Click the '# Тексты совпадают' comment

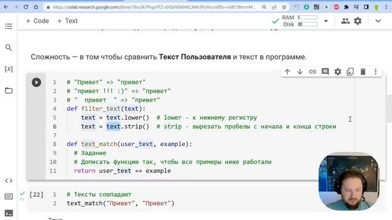(99, 194)
